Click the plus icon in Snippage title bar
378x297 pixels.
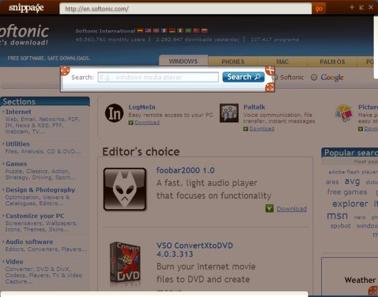(x=352, y=7)
